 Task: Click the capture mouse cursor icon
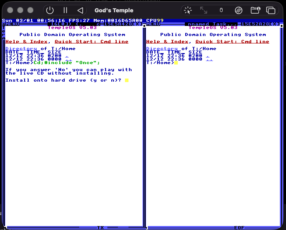click(x=188, y=10)
